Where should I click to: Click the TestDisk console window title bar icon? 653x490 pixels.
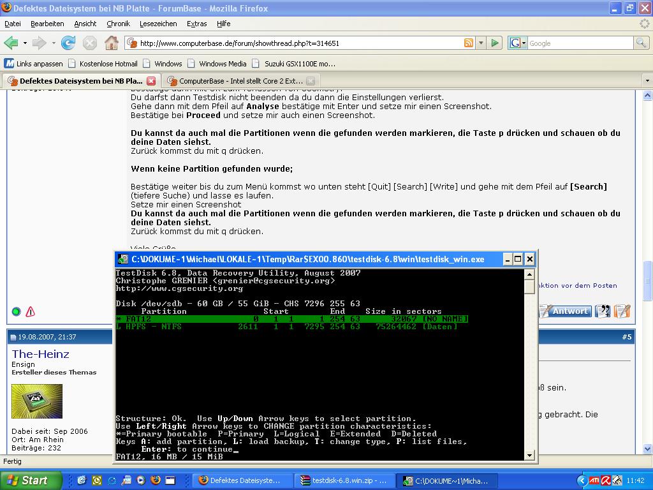[x=122, y=259]
